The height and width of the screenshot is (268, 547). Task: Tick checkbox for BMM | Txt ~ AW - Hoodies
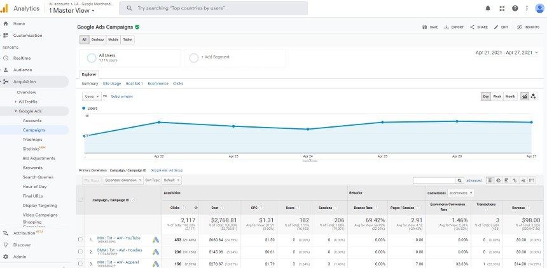tap(81, 251)
